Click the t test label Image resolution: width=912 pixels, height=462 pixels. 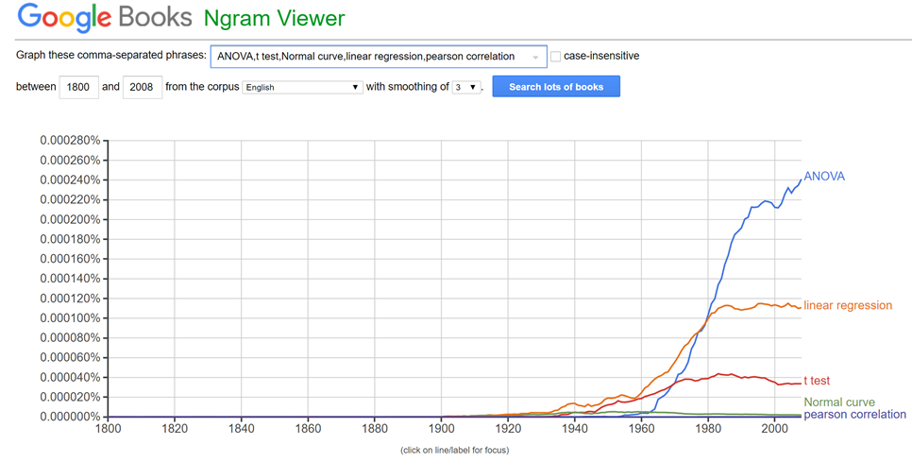817,381
